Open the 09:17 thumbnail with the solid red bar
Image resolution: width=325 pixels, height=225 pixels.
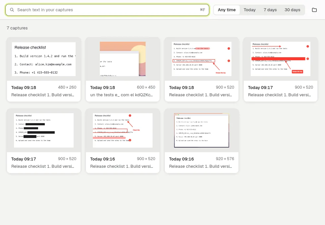[281, 59]
